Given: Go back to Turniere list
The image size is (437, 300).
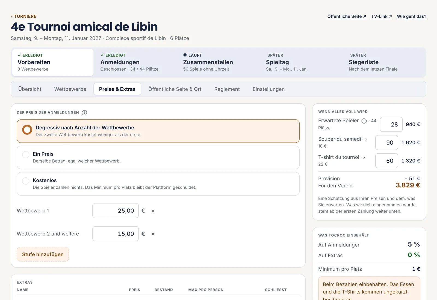Looking at the screenshot, I should (x=23, y=16).
